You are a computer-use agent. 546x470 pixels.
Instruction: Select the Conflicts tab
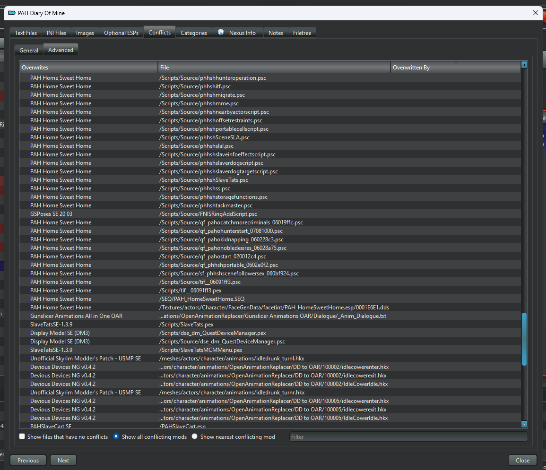tap(159, 32)
